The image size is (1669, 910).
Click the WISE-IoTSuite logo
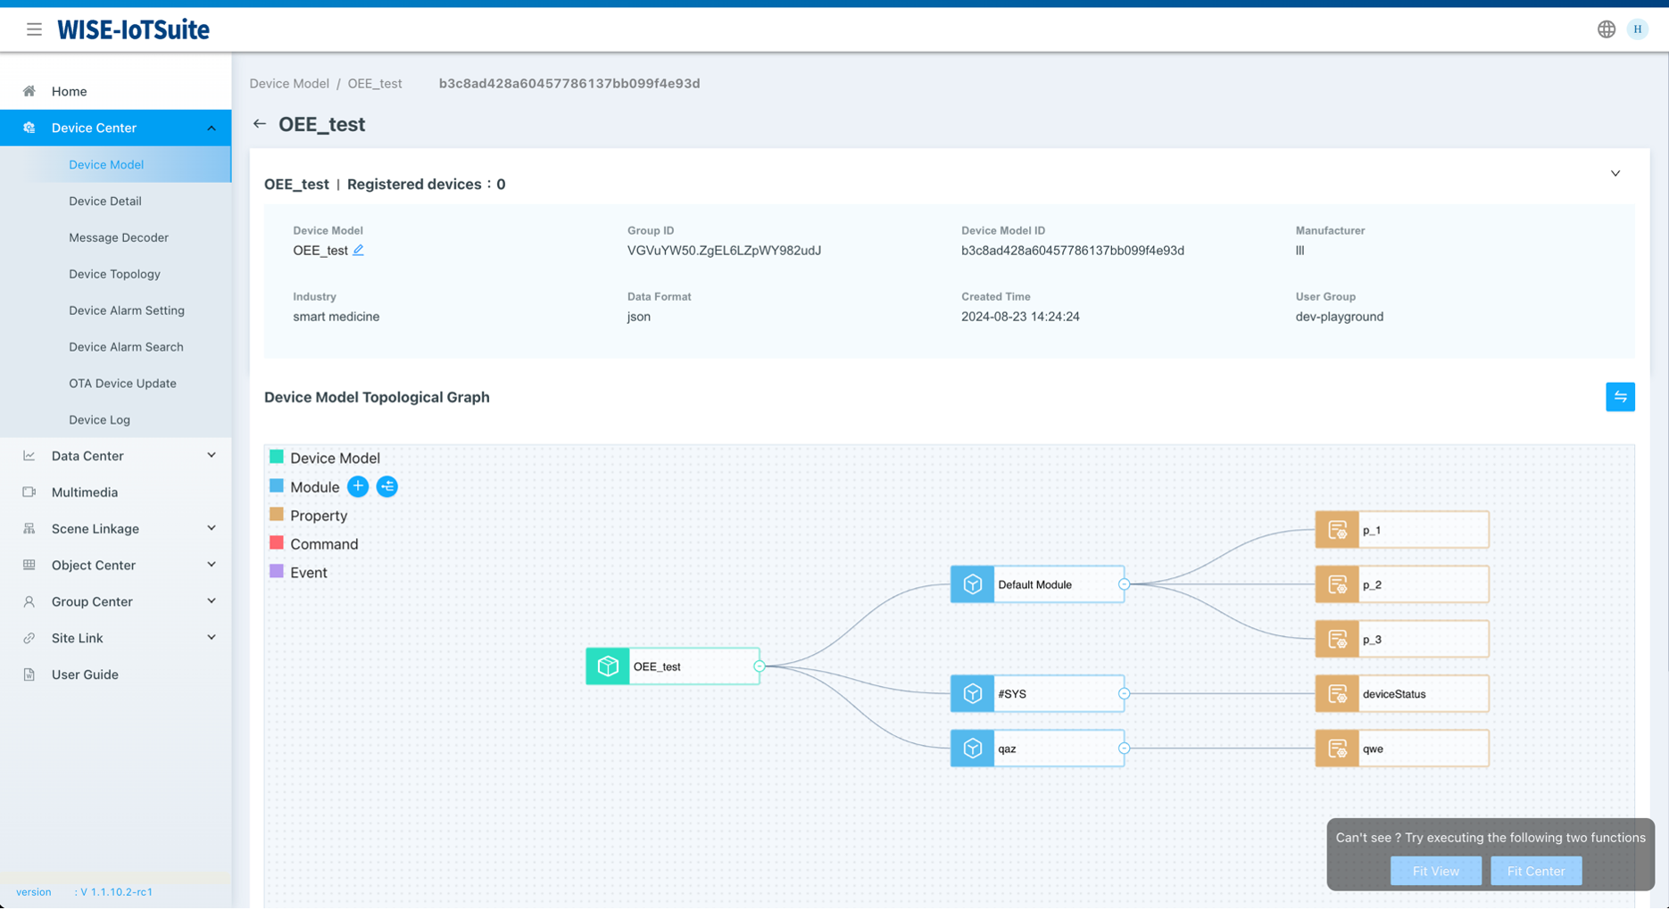point(133,29)
